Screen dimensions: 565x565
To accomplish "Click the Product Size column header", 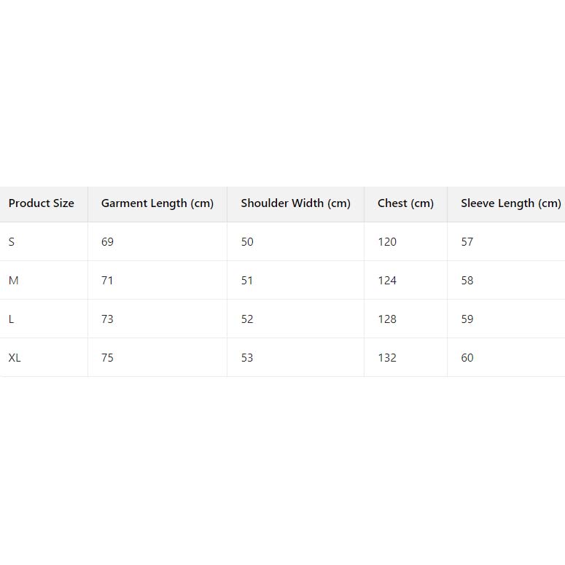I will (x=42, y=203).
